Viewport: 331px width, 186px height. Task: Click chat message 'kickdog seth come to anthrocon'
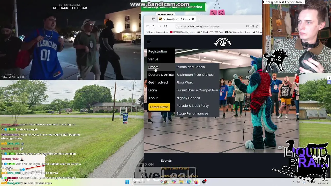46,154
